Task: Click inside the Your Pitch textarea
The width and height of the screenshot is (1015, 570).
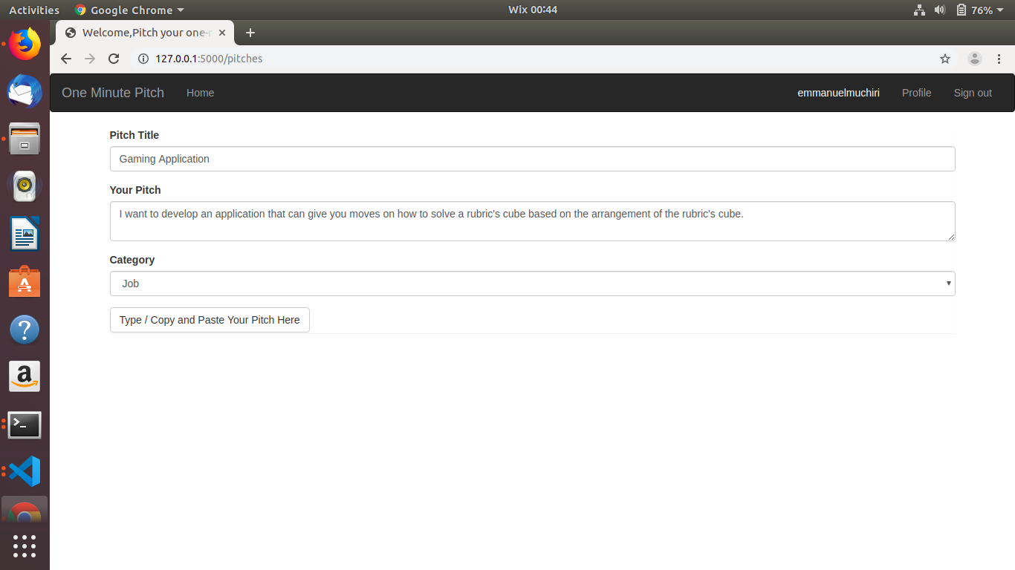Action: 532,221
